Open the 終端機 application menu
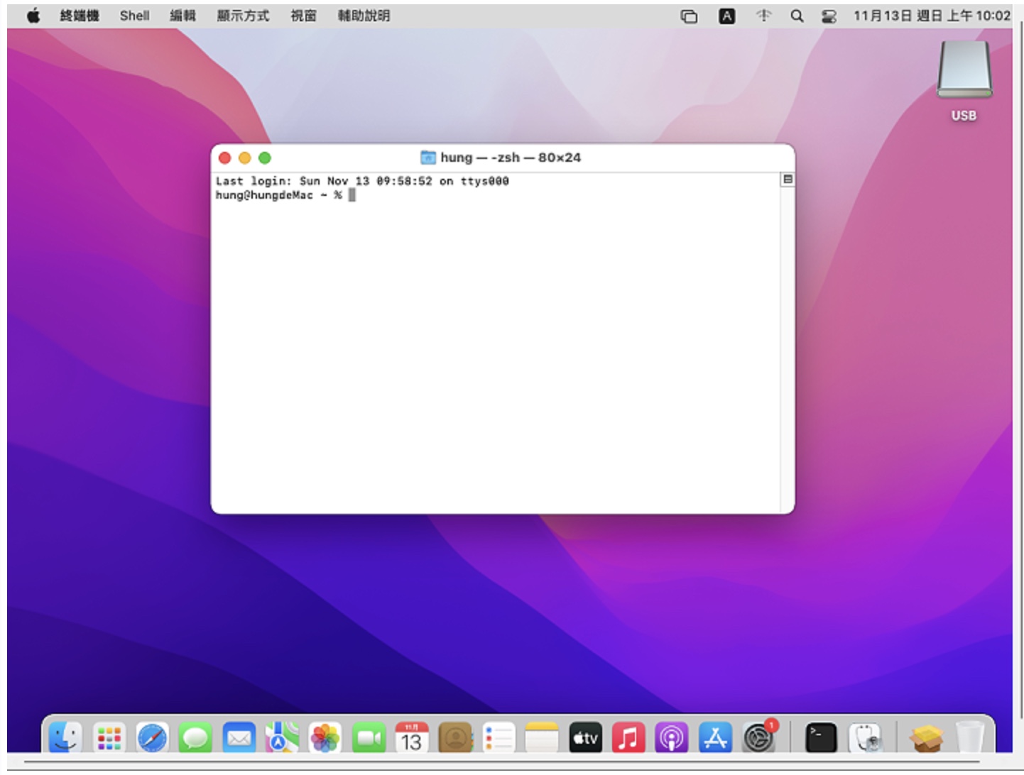 [x=80, y=16]
